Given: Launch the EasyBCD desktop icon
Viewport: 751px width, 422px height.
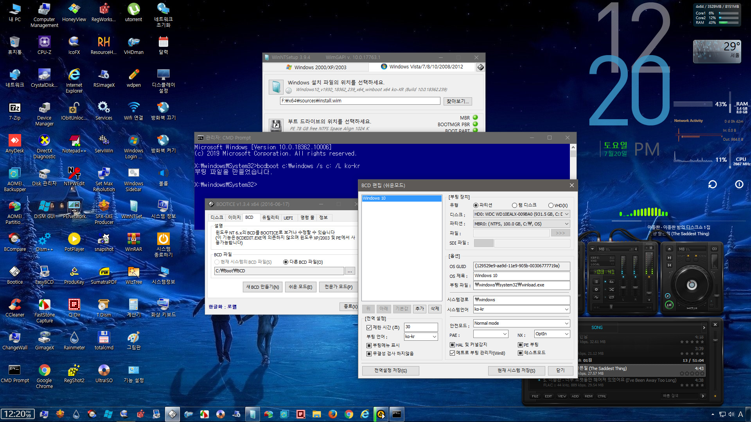Looking at the screenshot, I should 44,275.
